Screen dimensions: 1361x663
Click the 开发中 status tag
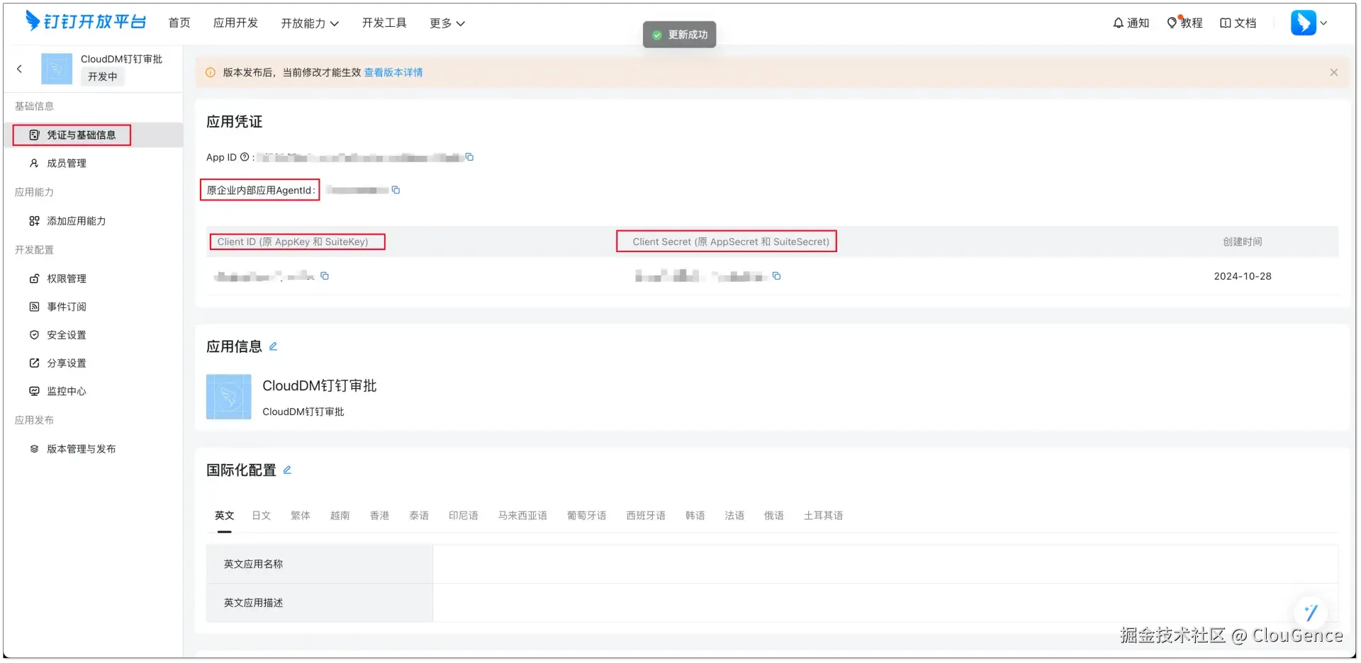[x=103, y=76]
